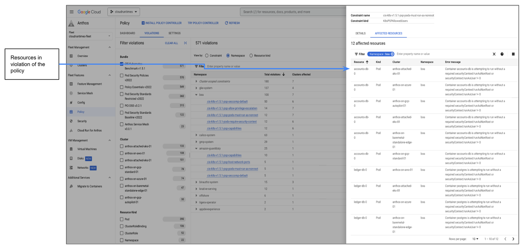Open the Feature Management sidebar icon
This screenshot has width=524, height=248.
[x=71, y=84]
